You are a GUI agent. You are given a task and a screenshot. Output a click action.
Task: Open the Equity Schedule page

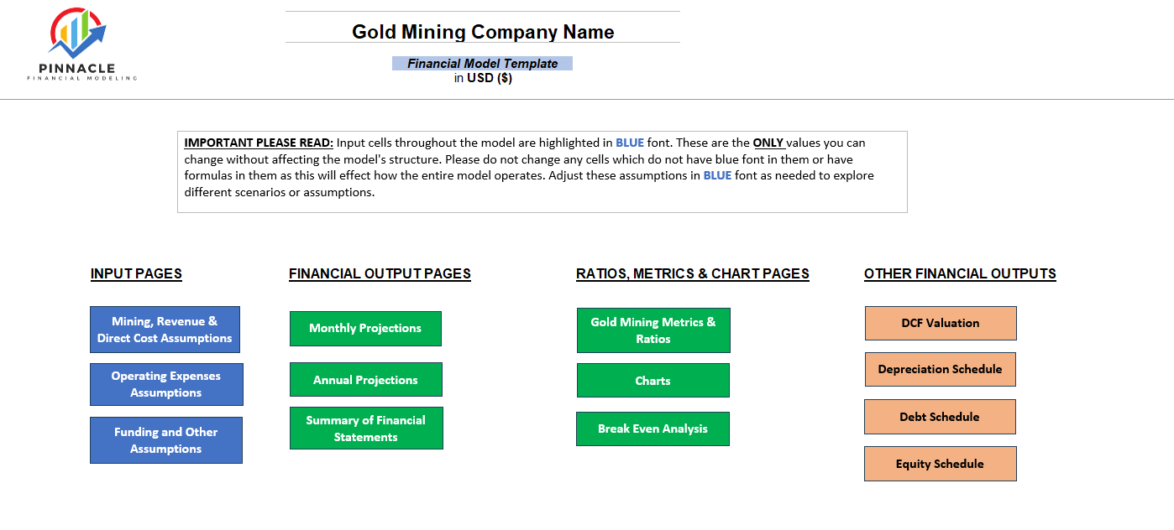click(940, 464)
